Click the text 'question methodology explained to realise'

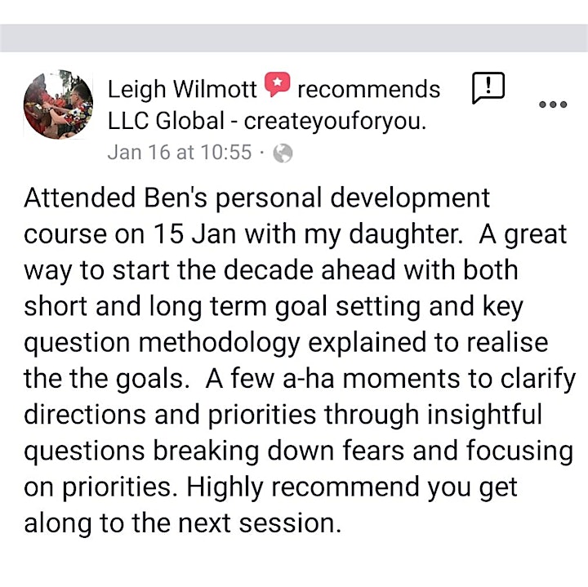click(286, 343)
